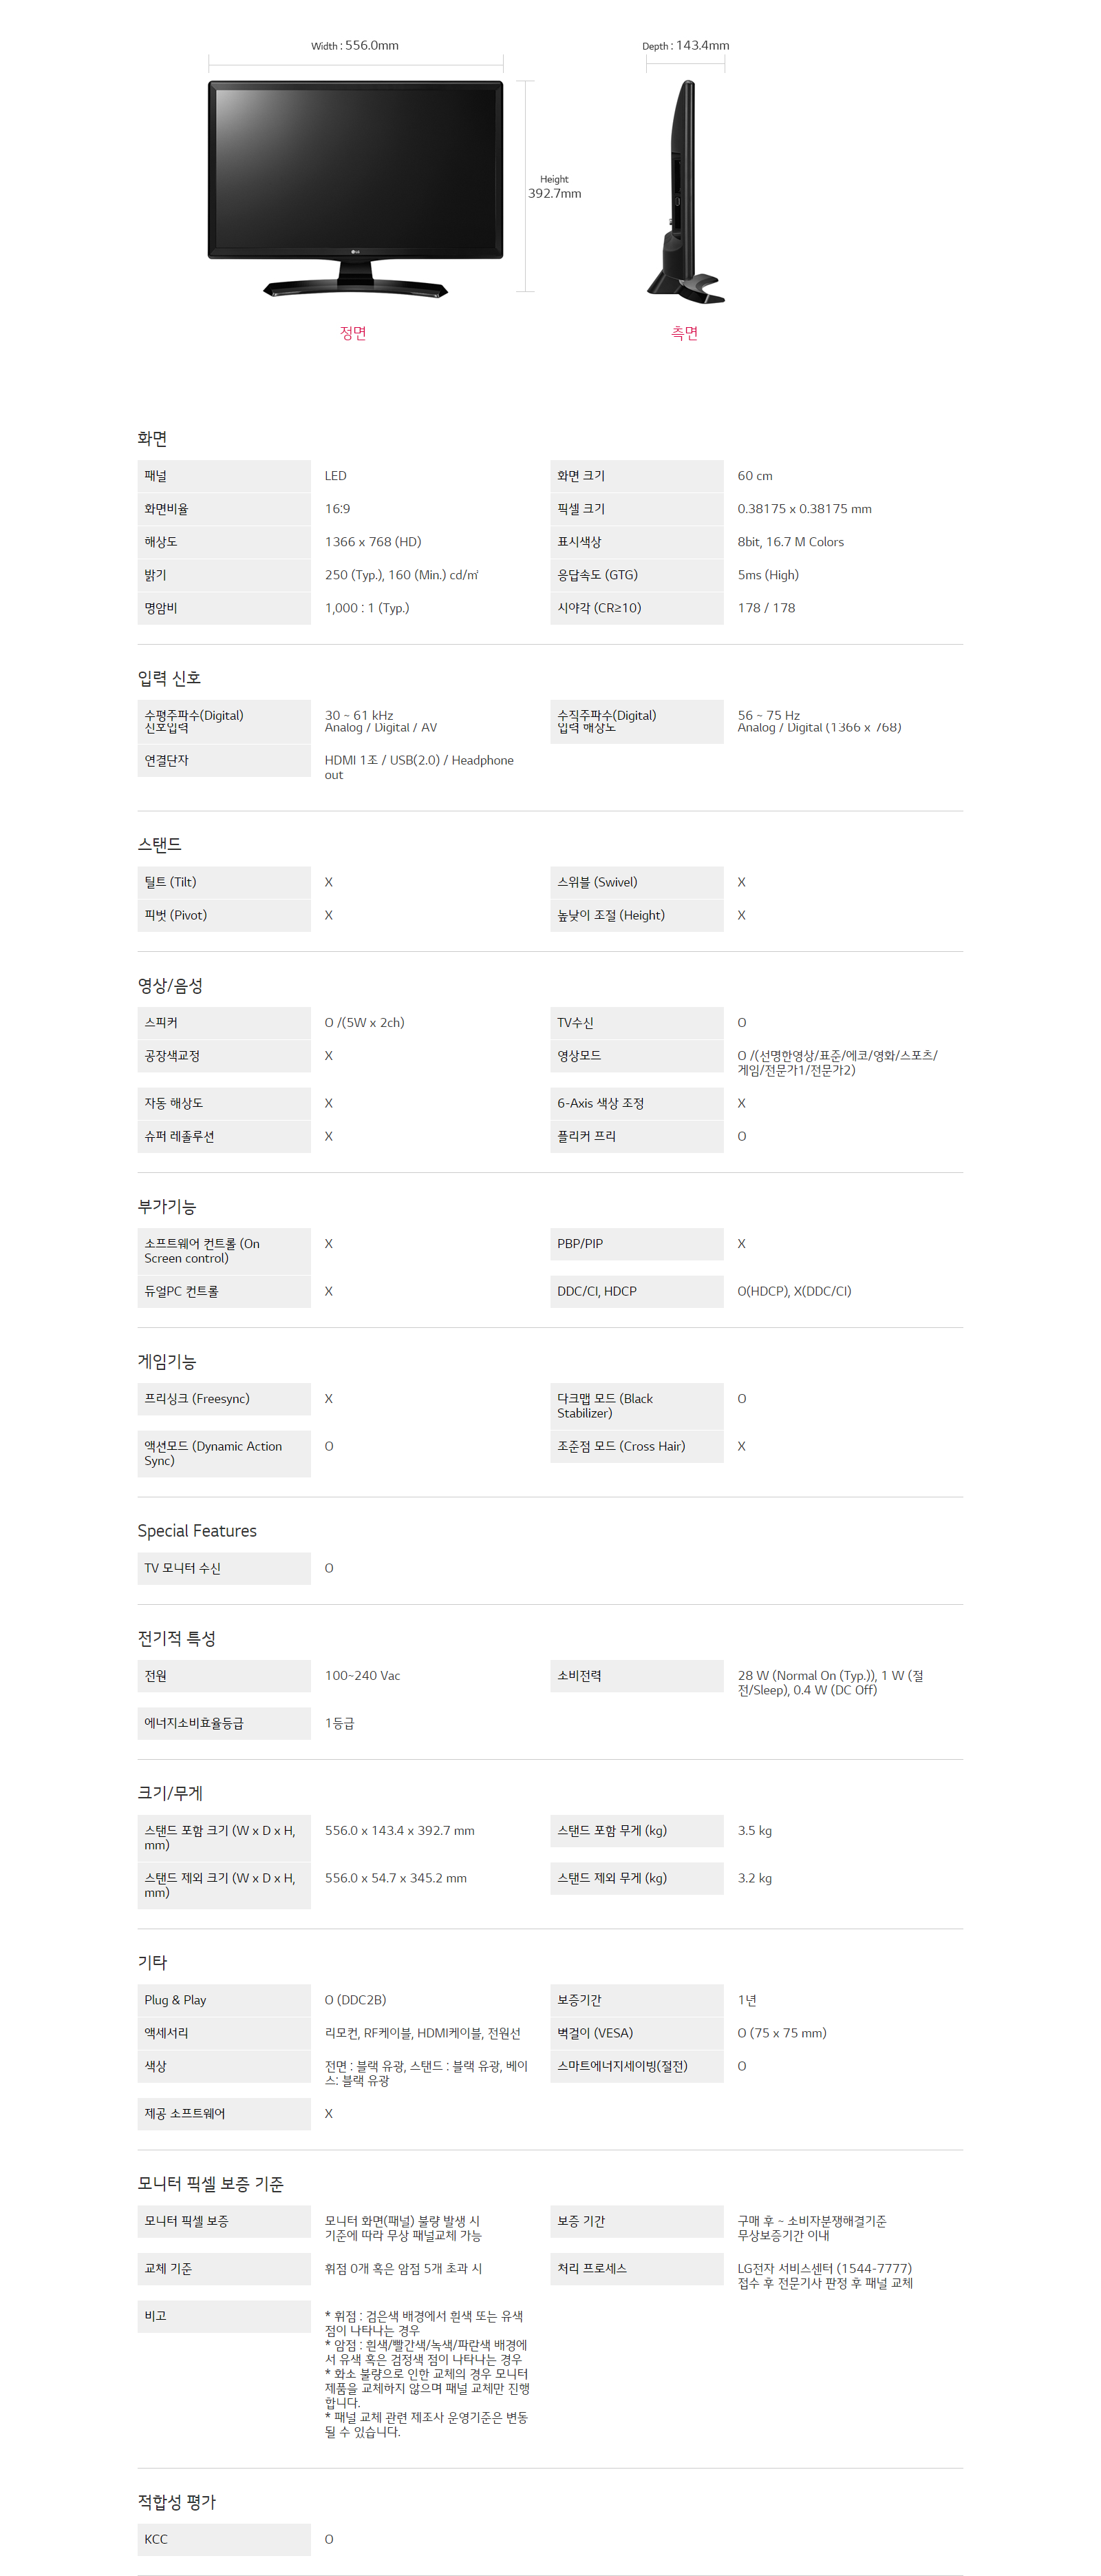Click the pink 정면 label
Screen dimensions: 1101x2576
(353, 333)
